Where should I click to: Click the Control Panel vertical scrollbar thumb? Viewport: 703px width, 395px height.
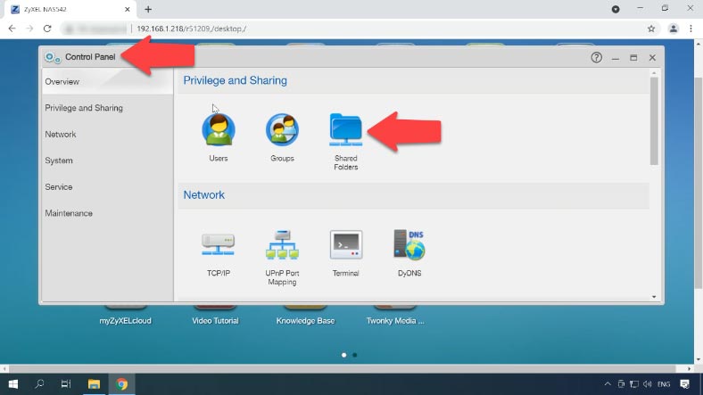654,121
